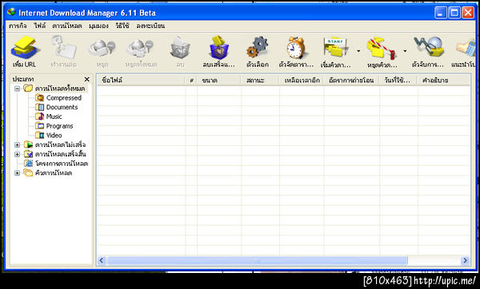Select คิวดาวน์โหลด (Queues) folder
This screenshot has width=480, height=289.
click(x=54, y=173)
